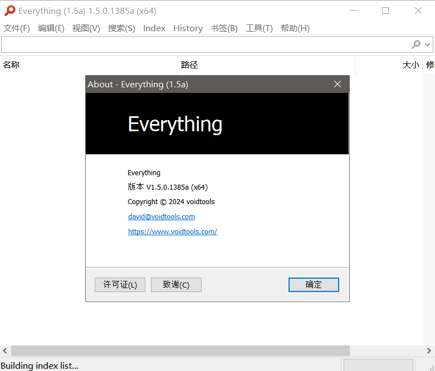Click the 许可证(L) license button
This screenshot has width=435, height=371.
click(120, 285)
